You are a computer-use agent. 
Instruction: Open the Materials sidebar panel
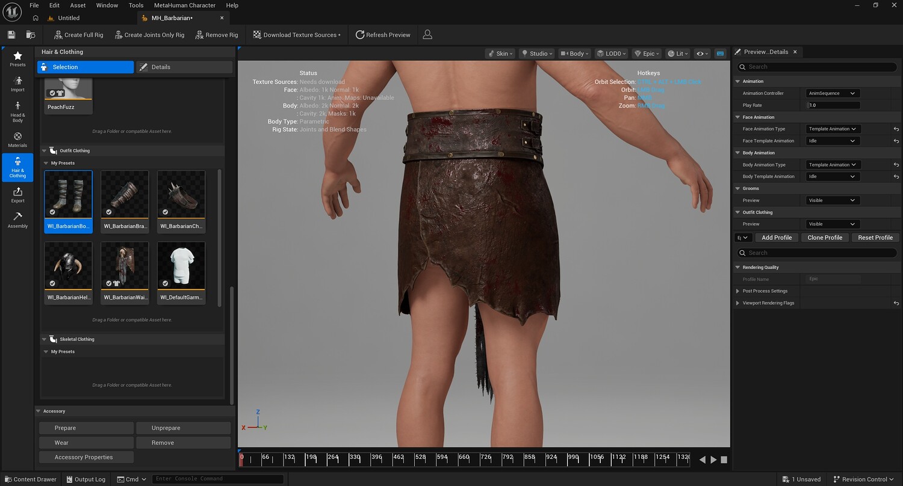click(x=17, y=140)
